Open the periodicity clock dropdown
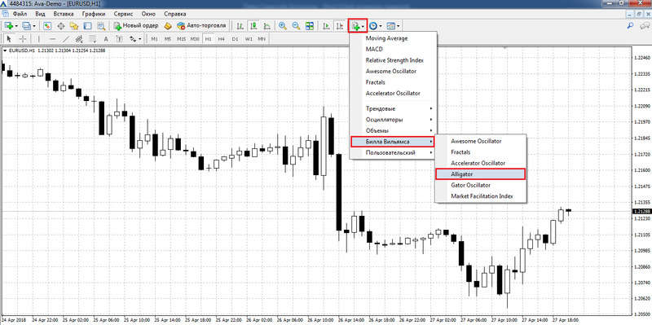Screen dimensions: 652x325 pos(376,26)
